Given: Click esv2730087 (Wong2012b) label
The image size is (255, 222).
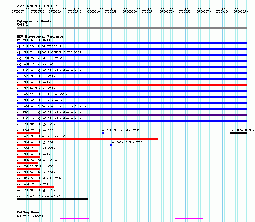Looking at the screenshot, I should click(36, 190).
